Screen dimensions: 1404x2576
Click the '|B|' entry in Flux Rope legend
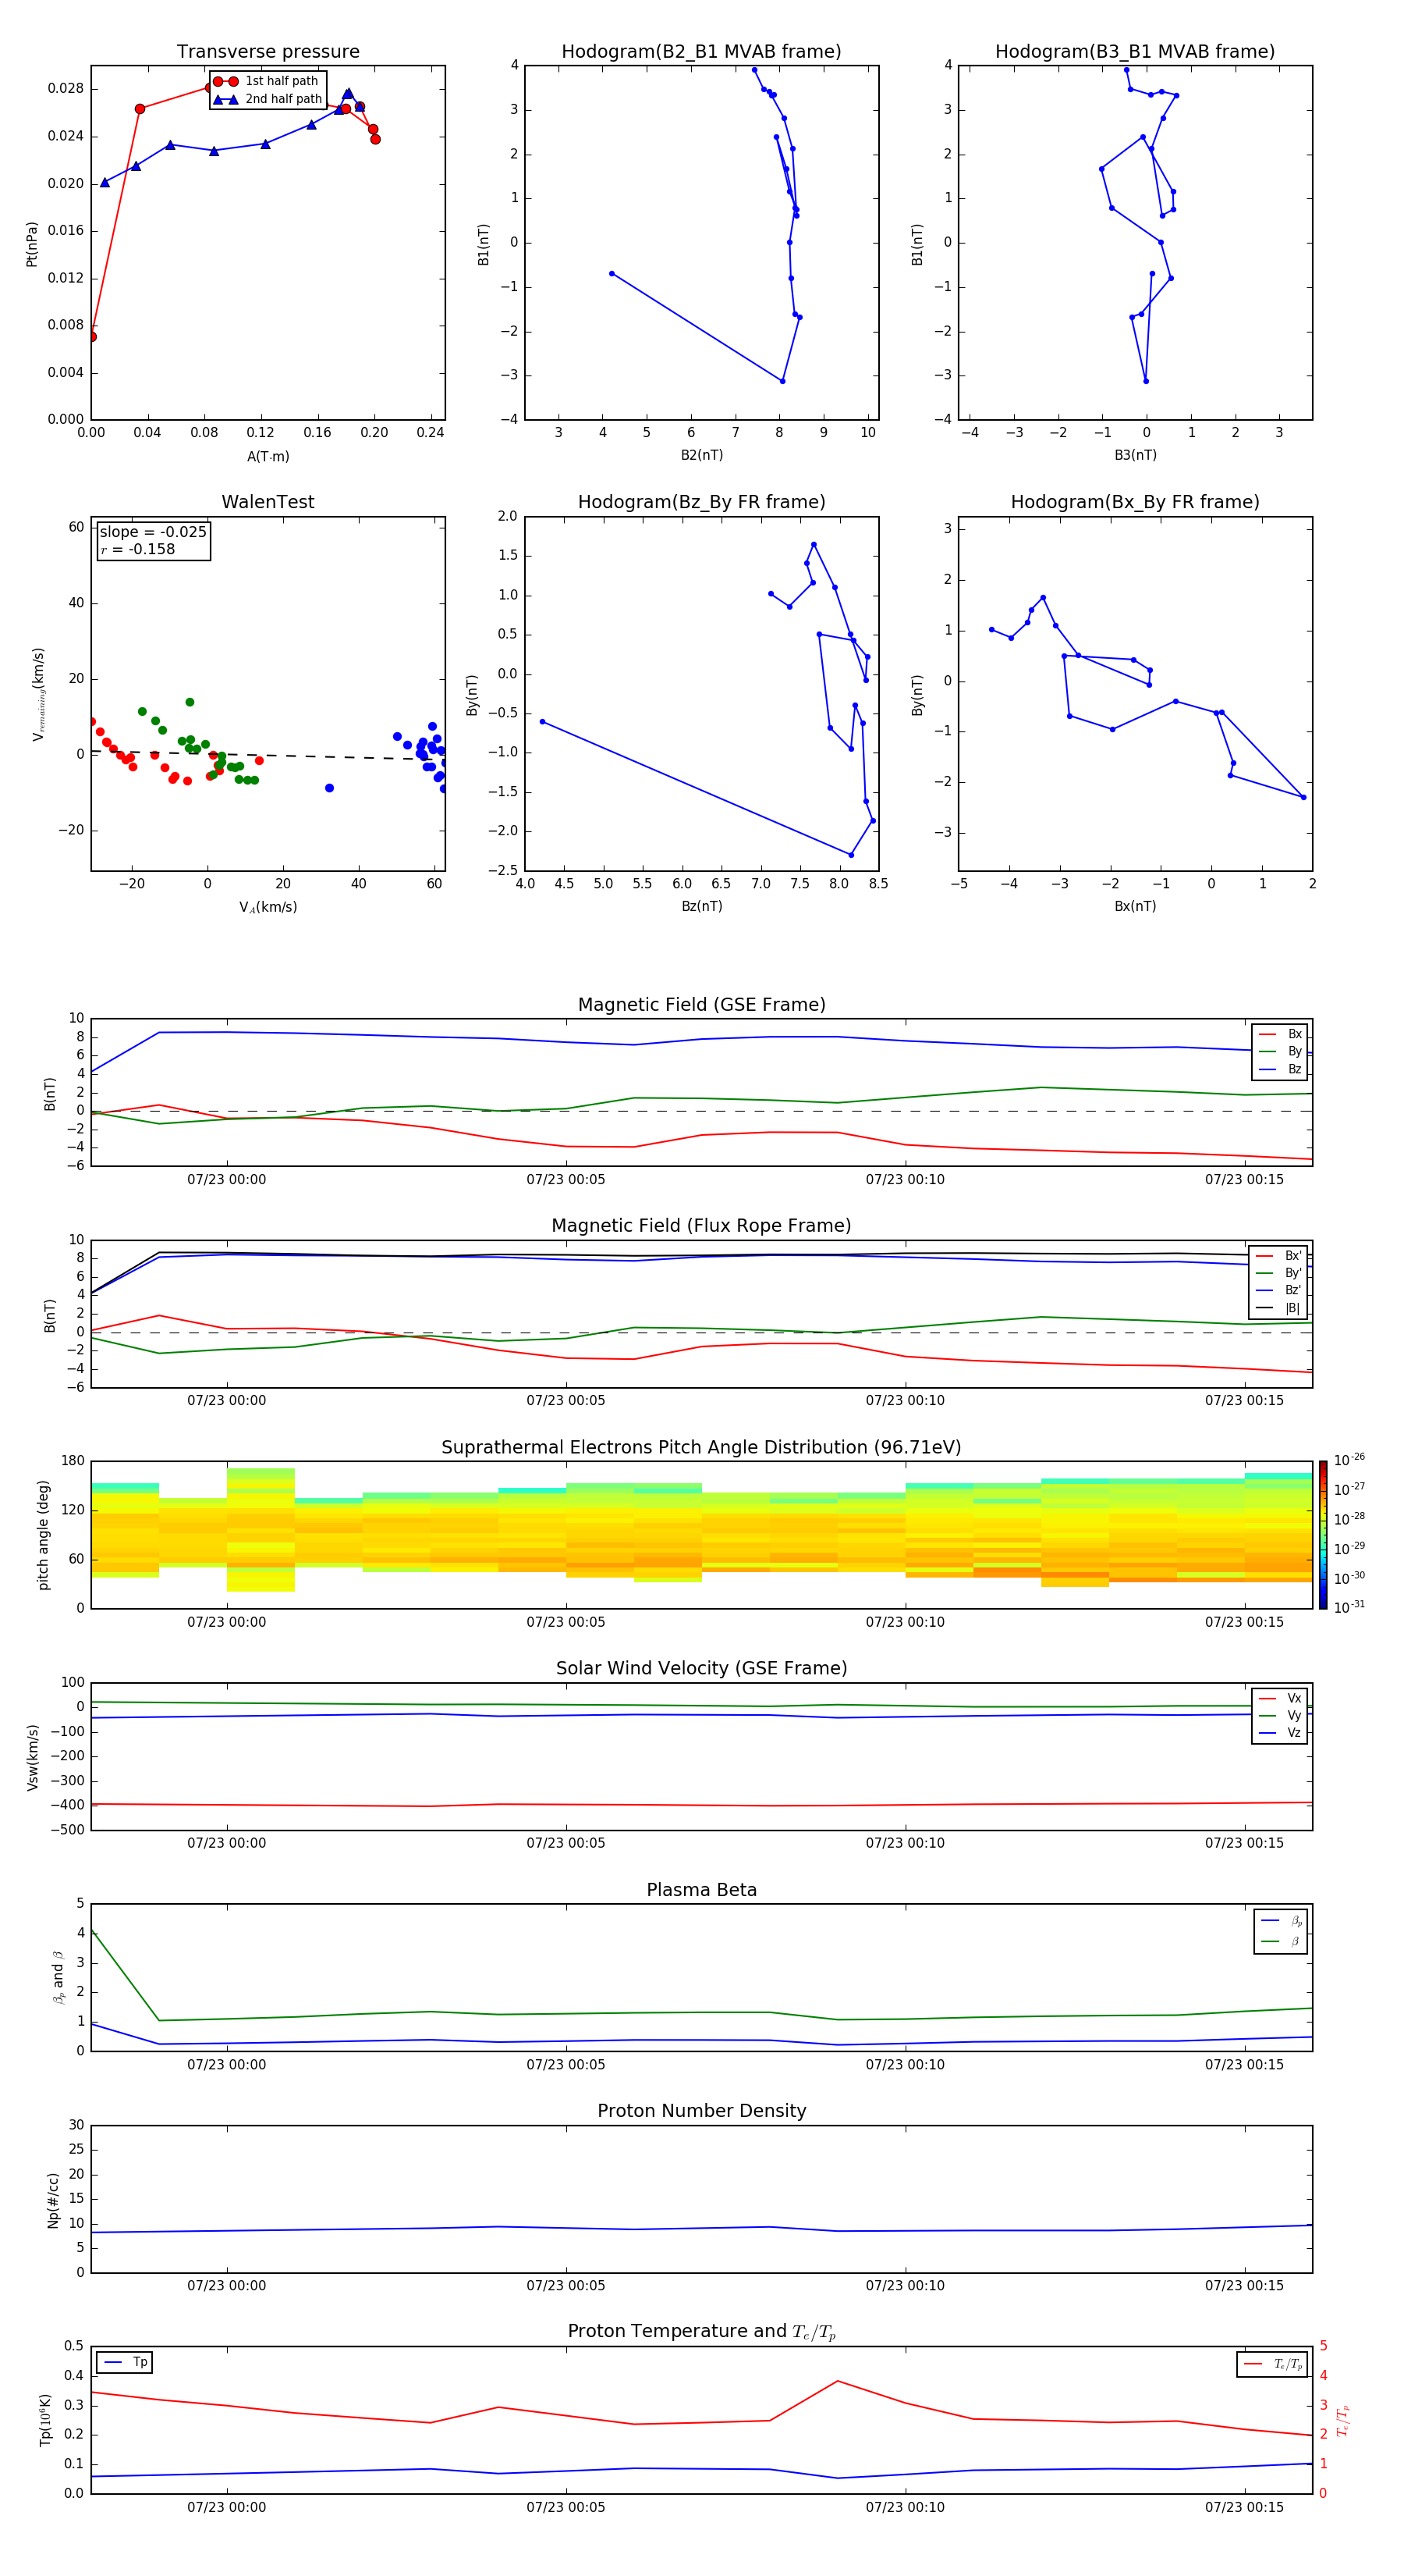(1280, 1308)
